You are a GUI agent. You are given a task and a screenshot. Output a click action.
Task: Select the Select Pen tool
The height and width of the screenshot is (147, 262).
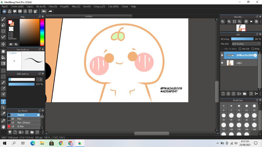pyautogui.click(x=3, y=88)
